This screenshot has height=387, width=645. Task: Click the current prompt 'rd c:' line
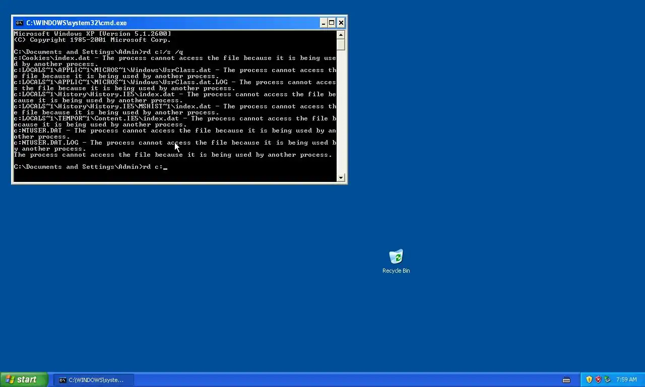coord(90,167)
